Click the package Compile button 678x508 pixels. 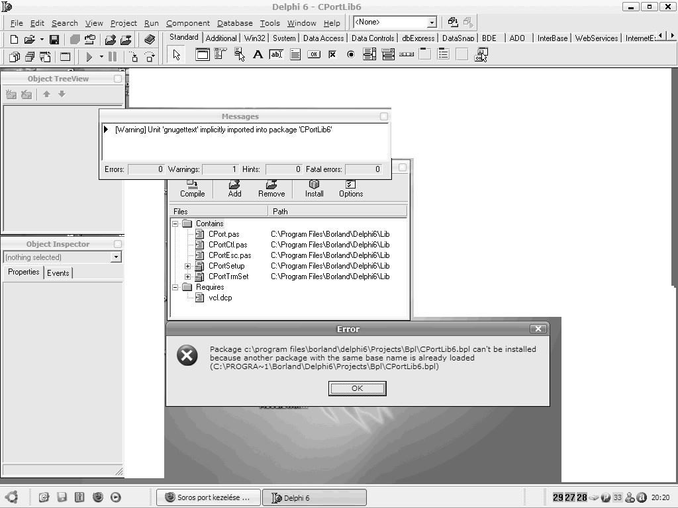click(193, 189)
